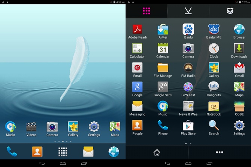Tap Recent Apps on right screen
251x167 pixels.
(x=209, y=163)
